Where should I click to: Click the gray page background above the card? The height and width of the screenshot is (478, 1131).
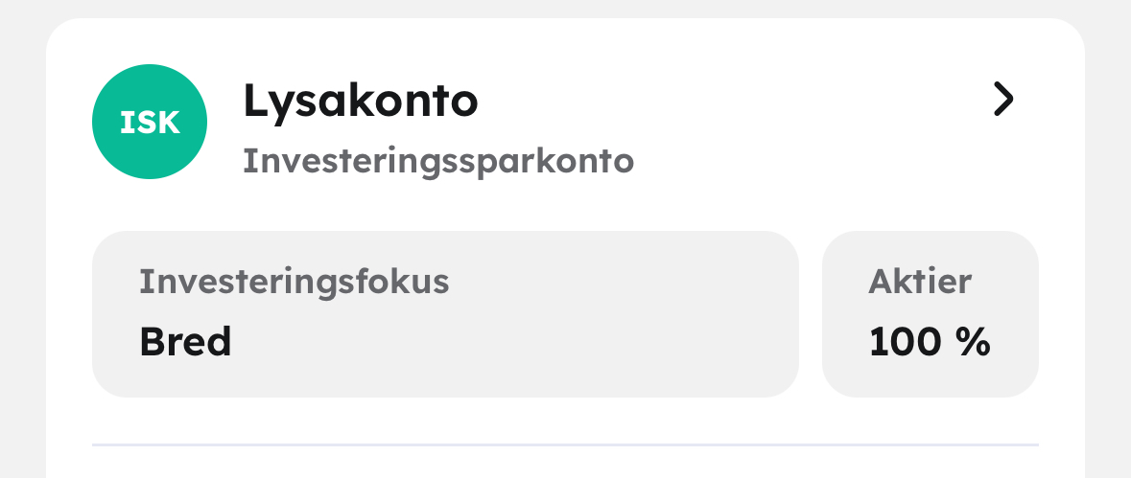pos(565,8)
